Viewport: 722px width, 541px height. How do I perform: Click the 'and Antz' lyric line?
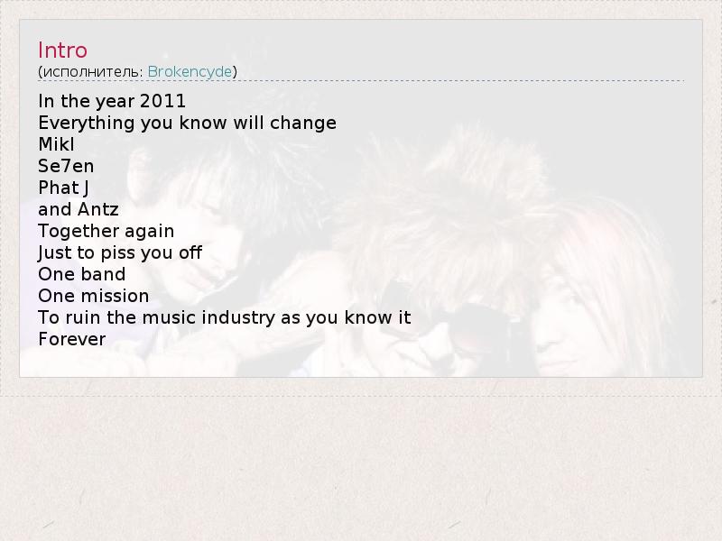(x=79, y=209)
